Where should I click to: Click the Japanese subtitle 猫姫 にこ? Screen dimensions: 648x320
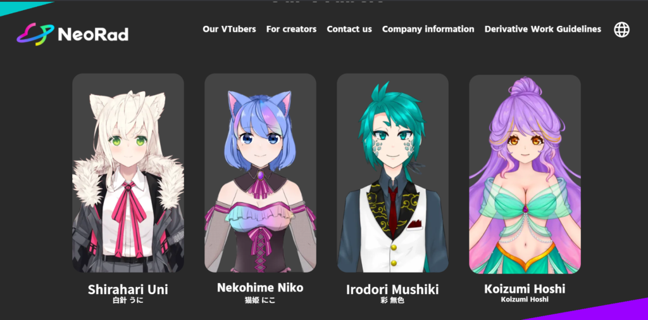point(260,300)
